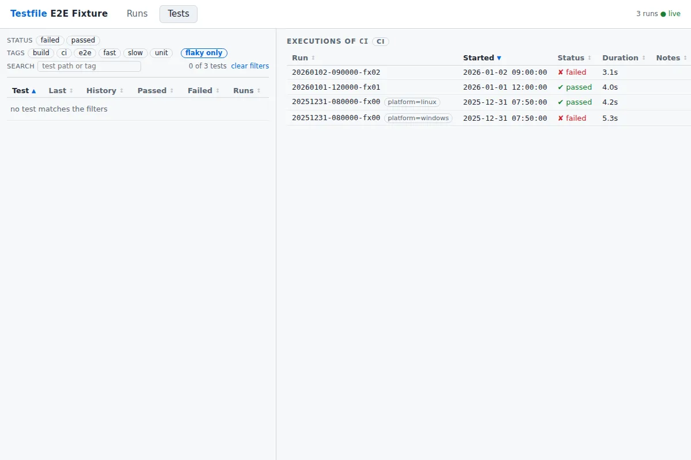Sort tests by History column
691x460 pixels.
point(105,91)
